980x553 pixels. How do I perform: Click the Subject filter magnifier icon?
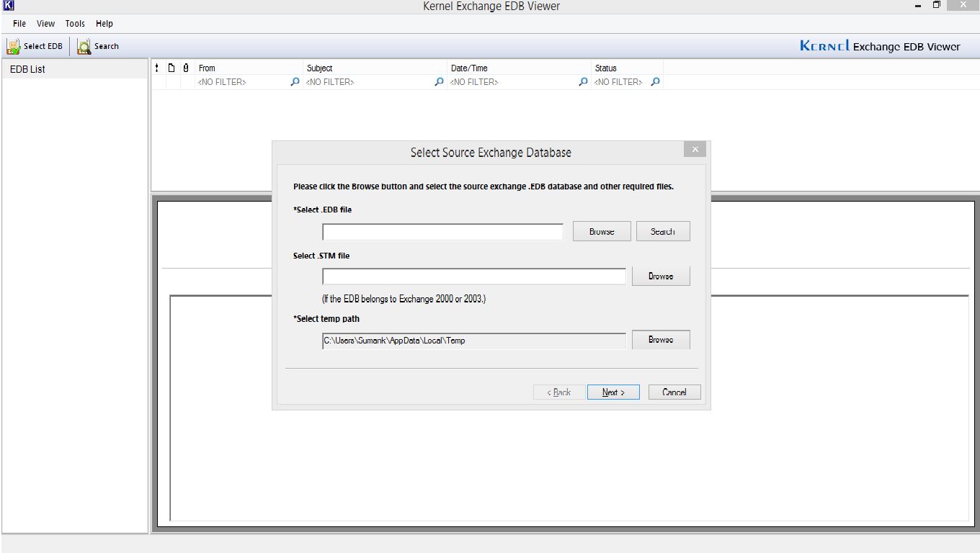tap(439, 82)
